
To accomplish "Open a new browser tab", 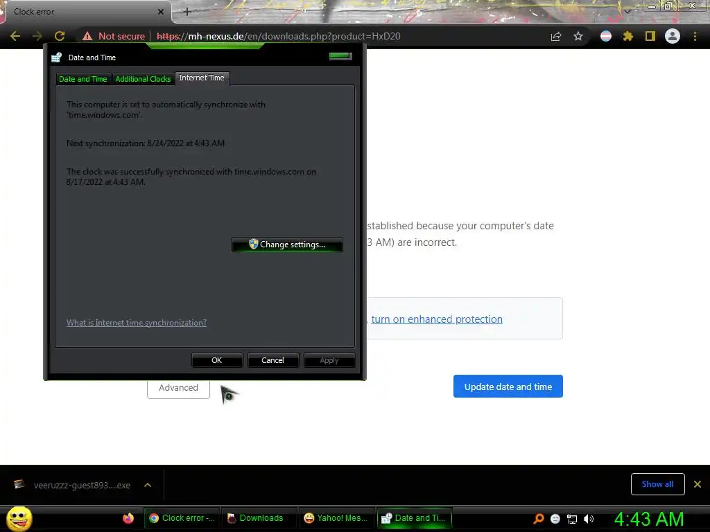I will (x=187, y=12).
